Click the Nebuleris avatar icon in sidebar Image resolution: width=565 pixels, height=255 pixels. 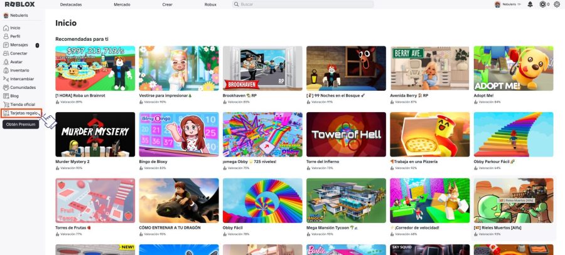coord(6,16)
